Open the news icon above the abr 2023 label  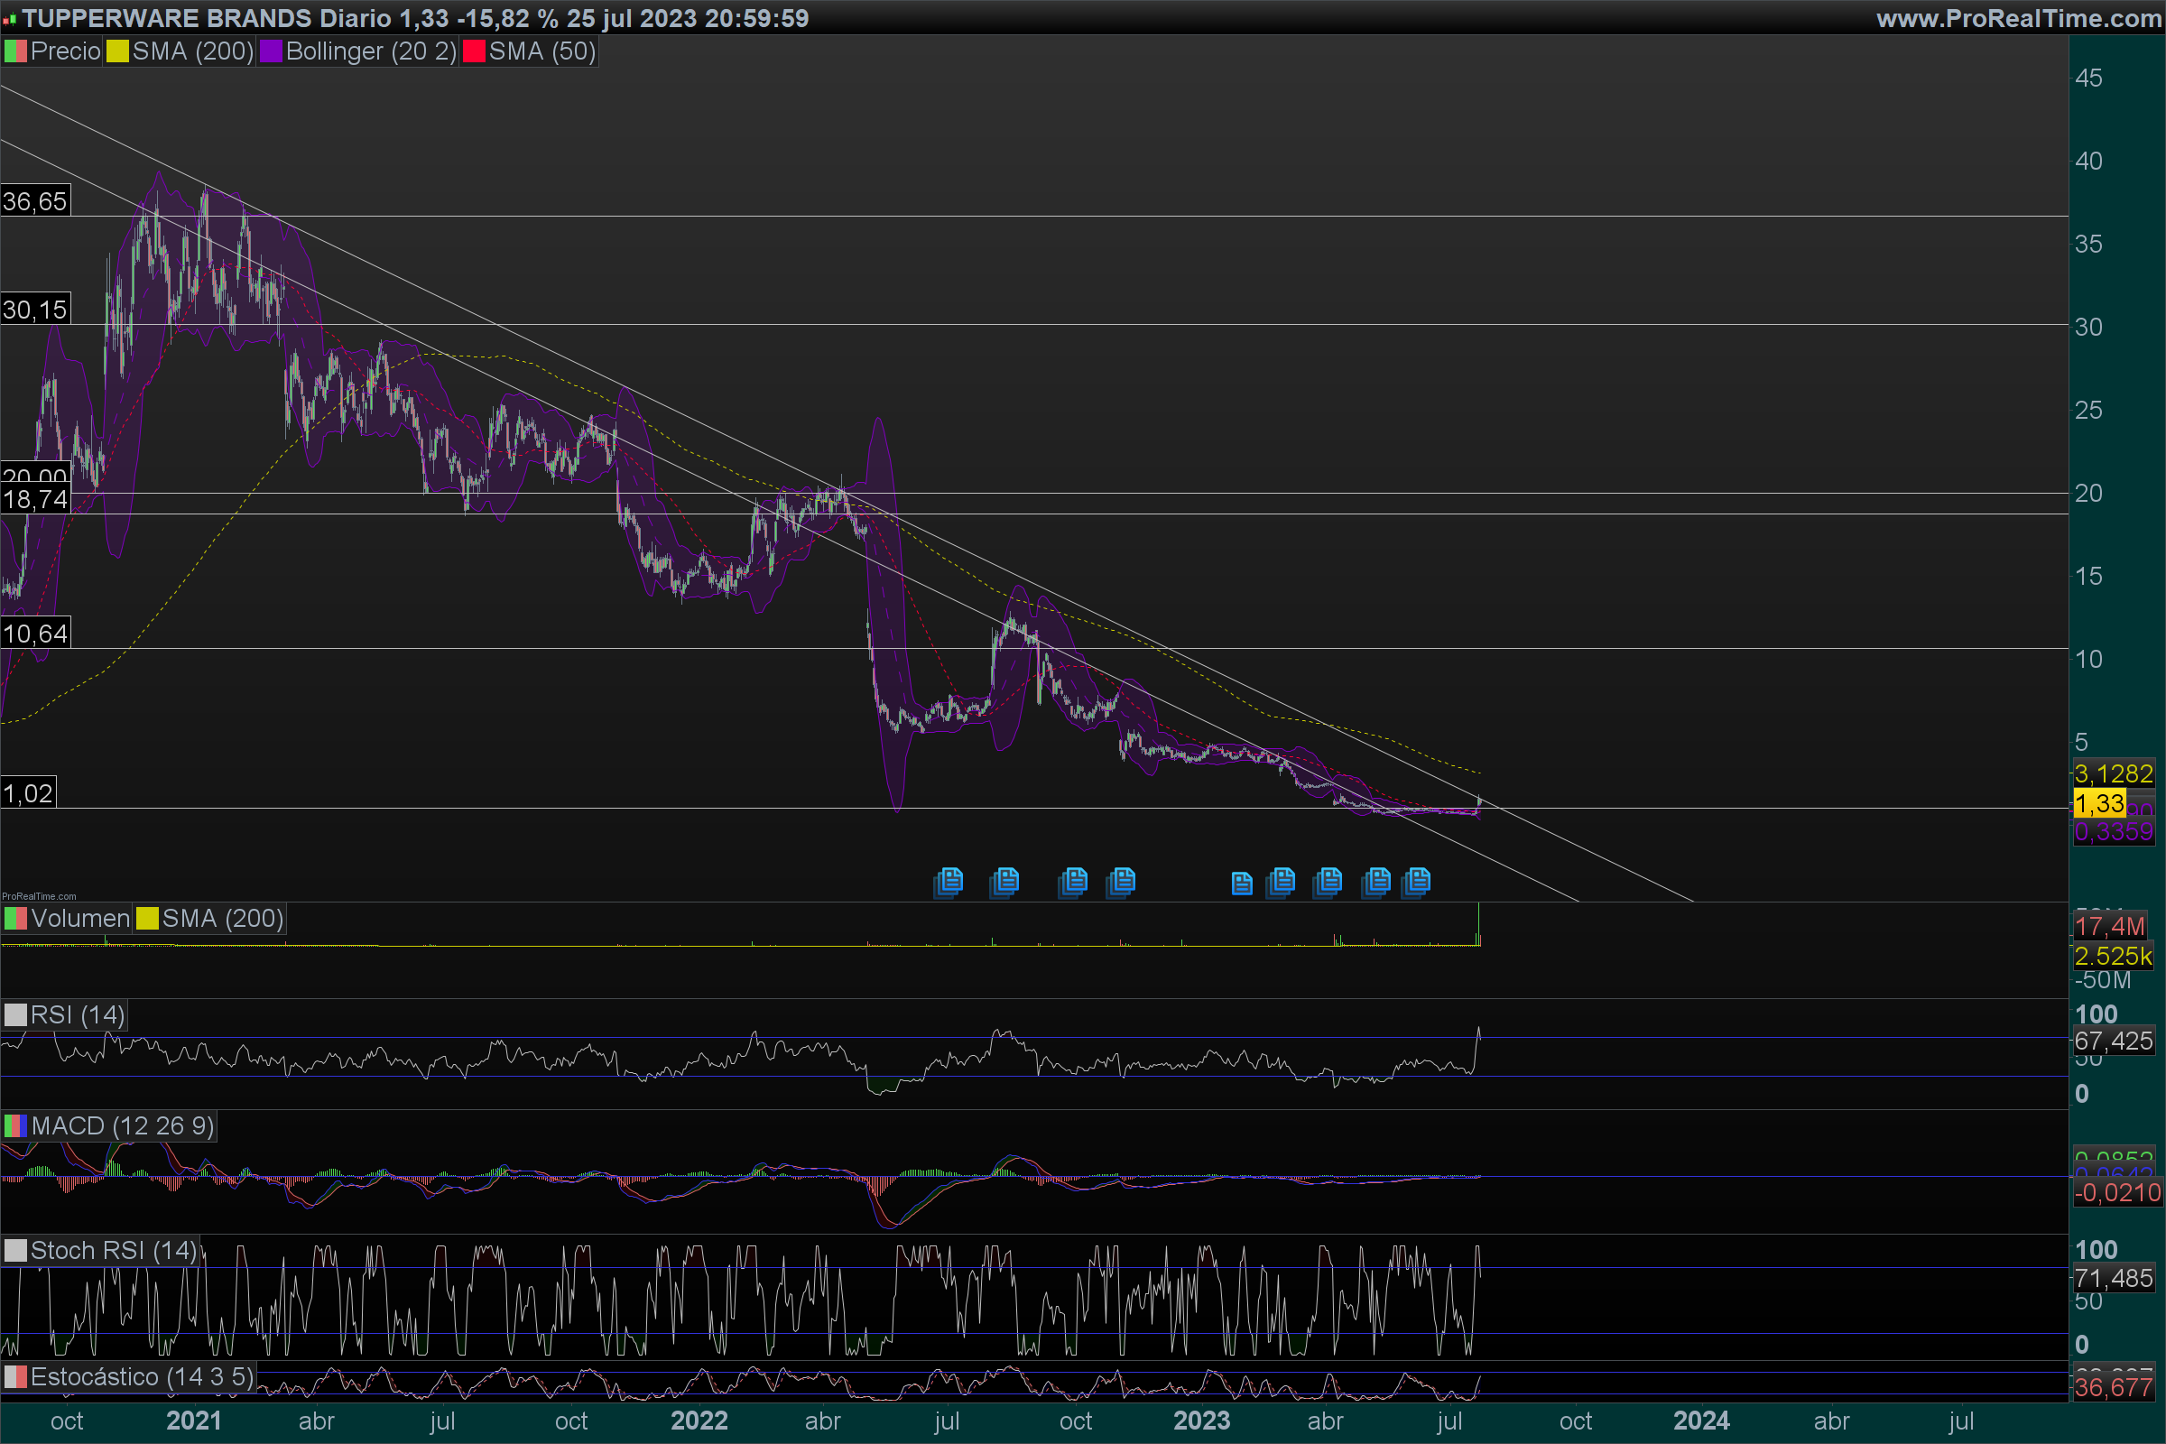click(x=1328, y=883)
